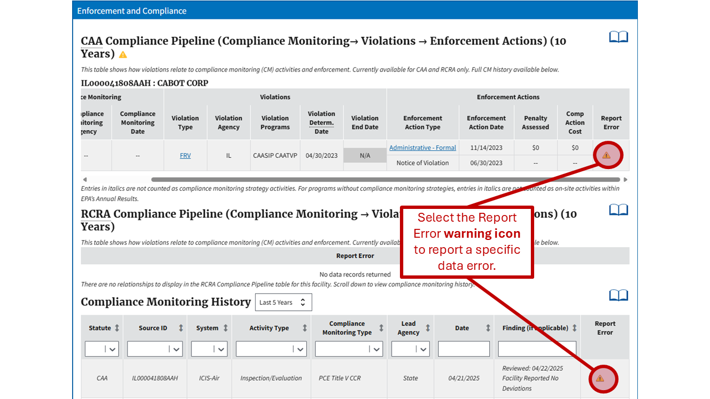710x399 pixels.
Task: Click the book icon beside Compliance Monitoring History
Action: pyautogui.click(x=618, y=295)
